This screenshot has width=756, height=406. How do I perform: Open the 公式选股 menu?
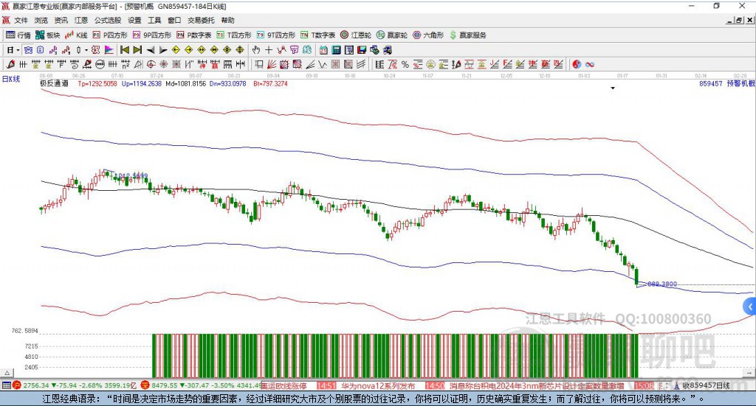(x=107, y=21)
